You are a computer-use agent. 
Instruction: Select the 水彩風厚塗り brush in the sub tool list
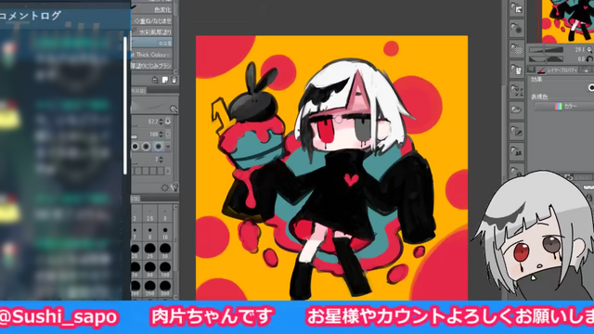tap(152, 32)
